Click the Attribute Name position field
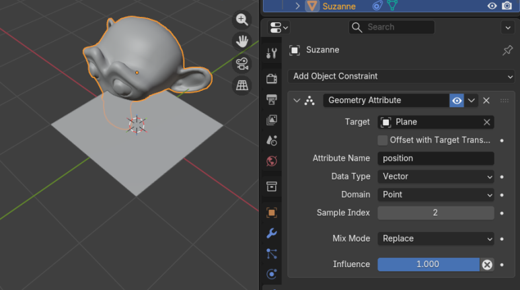The width and height of the screenshot is (520, 290). (x=436, y=158)
